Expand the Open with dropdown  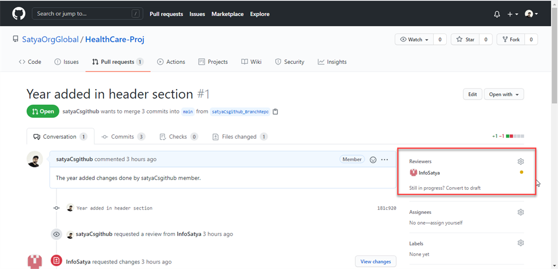[504, 94]
